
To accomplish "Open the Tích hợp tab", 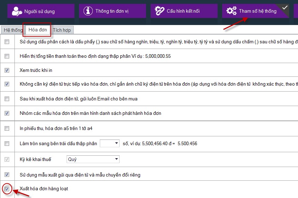I will coord(62,30).
